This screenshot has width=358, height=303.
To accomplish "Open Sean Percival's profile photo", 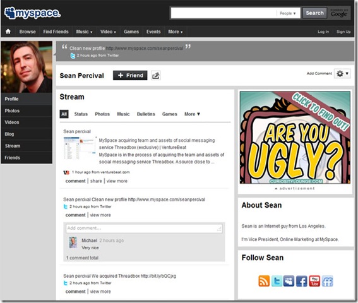I will click(27, 67).
